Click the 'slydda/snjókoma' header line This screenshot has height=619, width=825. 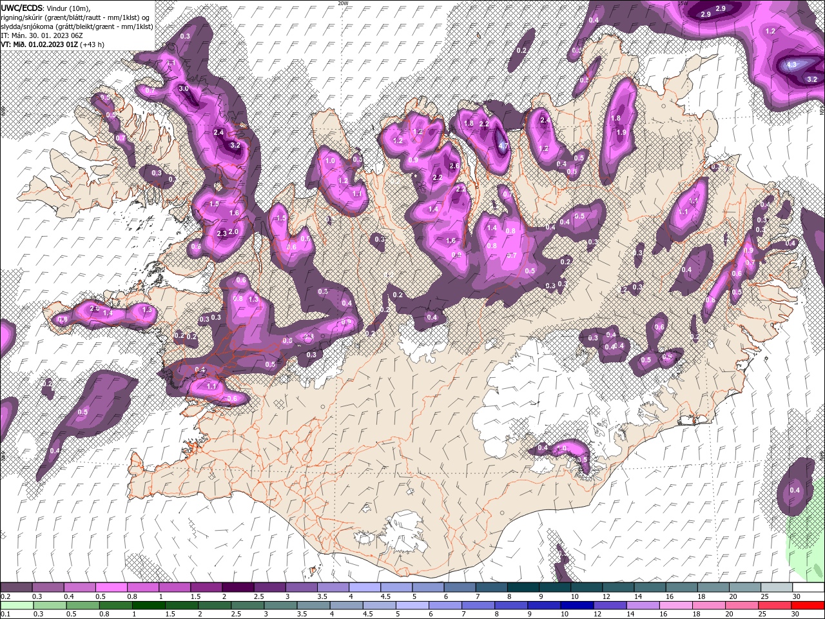(x=77, y=26)
